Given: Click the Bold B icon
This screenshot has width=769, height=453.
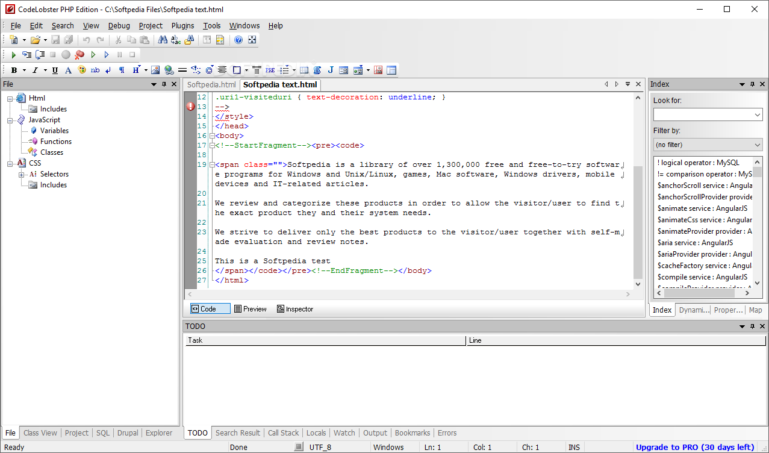Looking at the screenshot, I should click(14, 70).
